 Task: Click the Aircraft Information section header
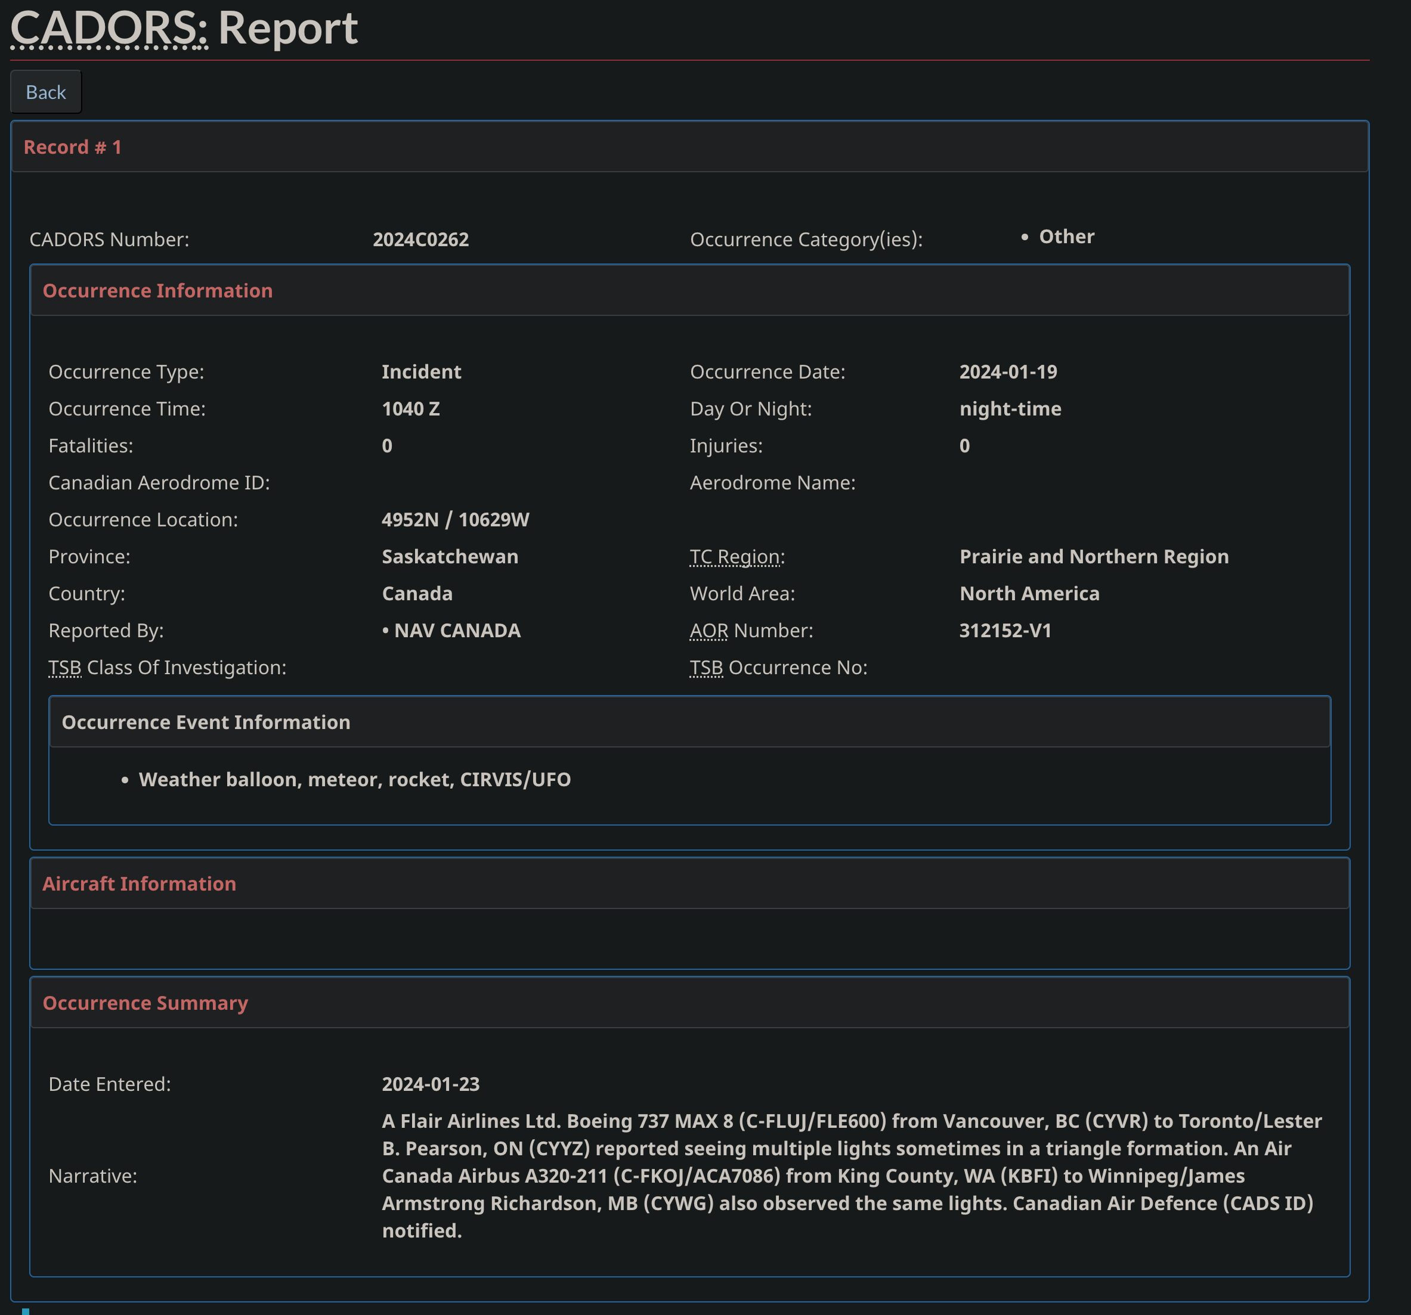coord(139,884)
